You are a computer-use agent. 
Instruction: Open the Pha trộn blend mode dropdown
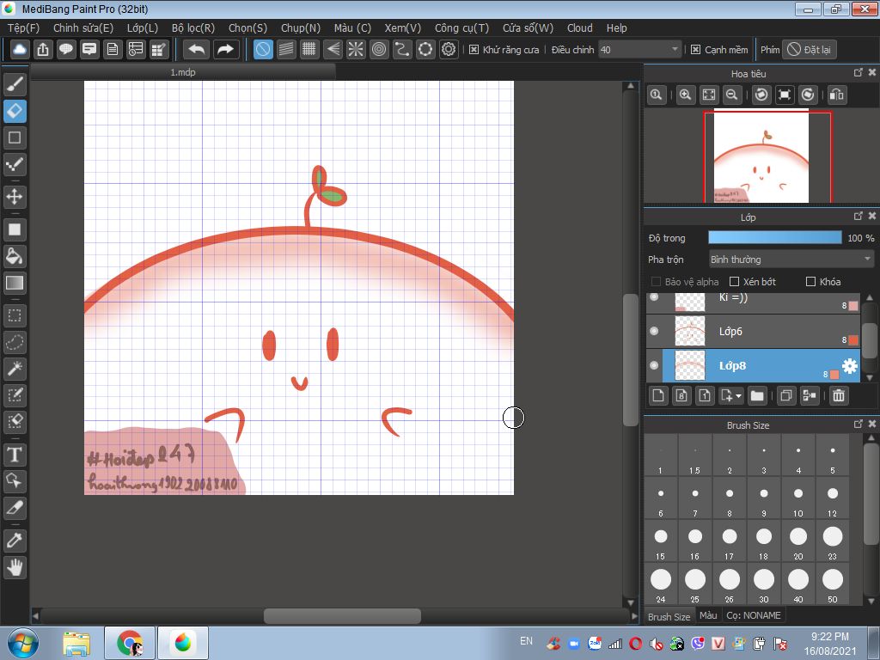(791, 259)
